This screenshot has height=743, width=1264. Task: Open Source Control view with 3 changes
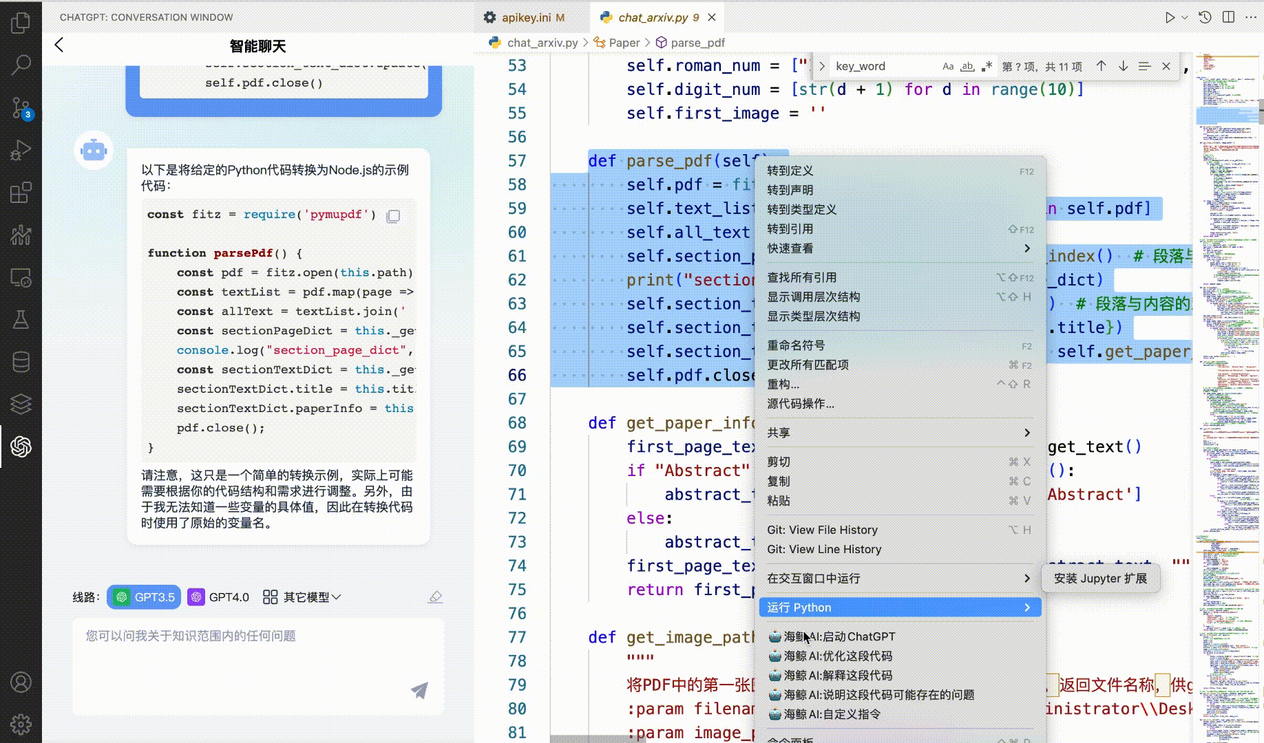click(21, 108)
